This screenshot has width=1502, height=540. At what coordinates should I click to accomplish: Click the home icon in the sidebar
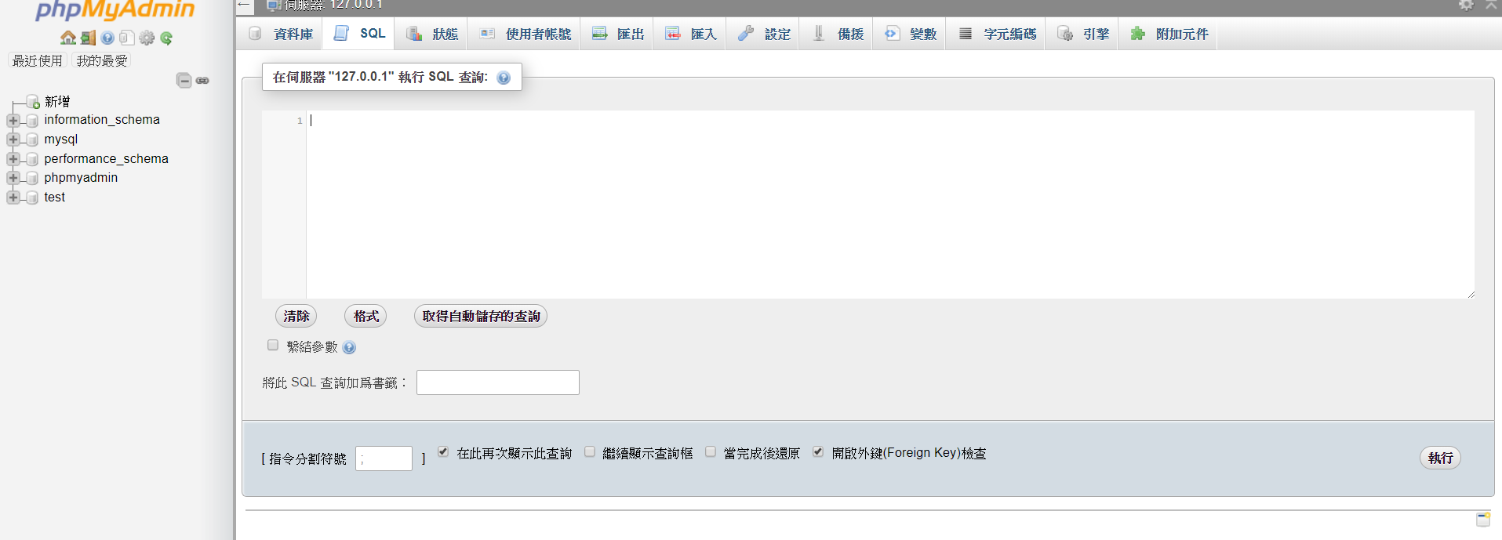[x=68, y=38]
